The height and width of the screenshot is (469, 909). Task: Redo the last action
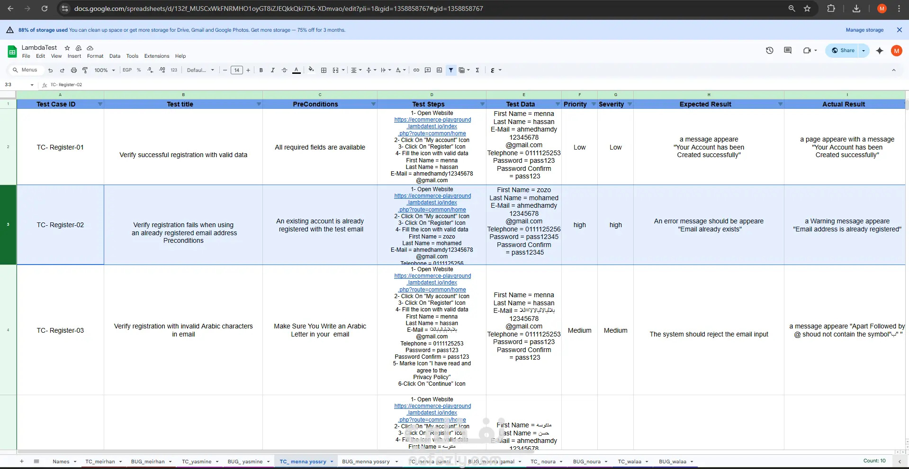point(62,70)
